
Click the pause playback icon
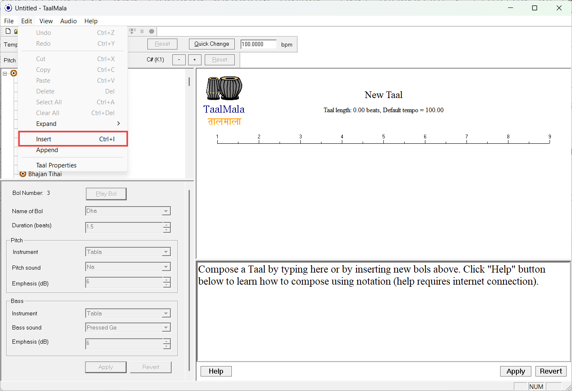point(142,31)
